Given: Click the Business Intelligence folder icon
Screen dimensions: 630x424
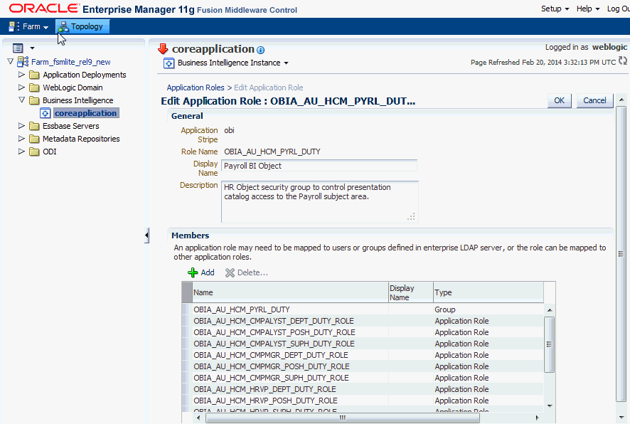Looking at the screenshot, I should click(35, 100).
